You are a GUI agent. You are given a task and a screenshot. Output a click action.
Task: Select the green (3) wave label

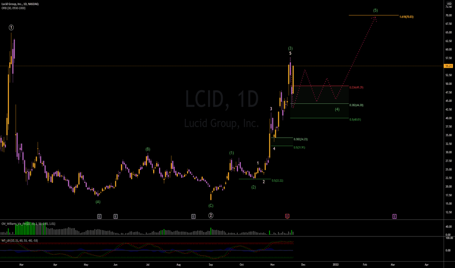290,48
